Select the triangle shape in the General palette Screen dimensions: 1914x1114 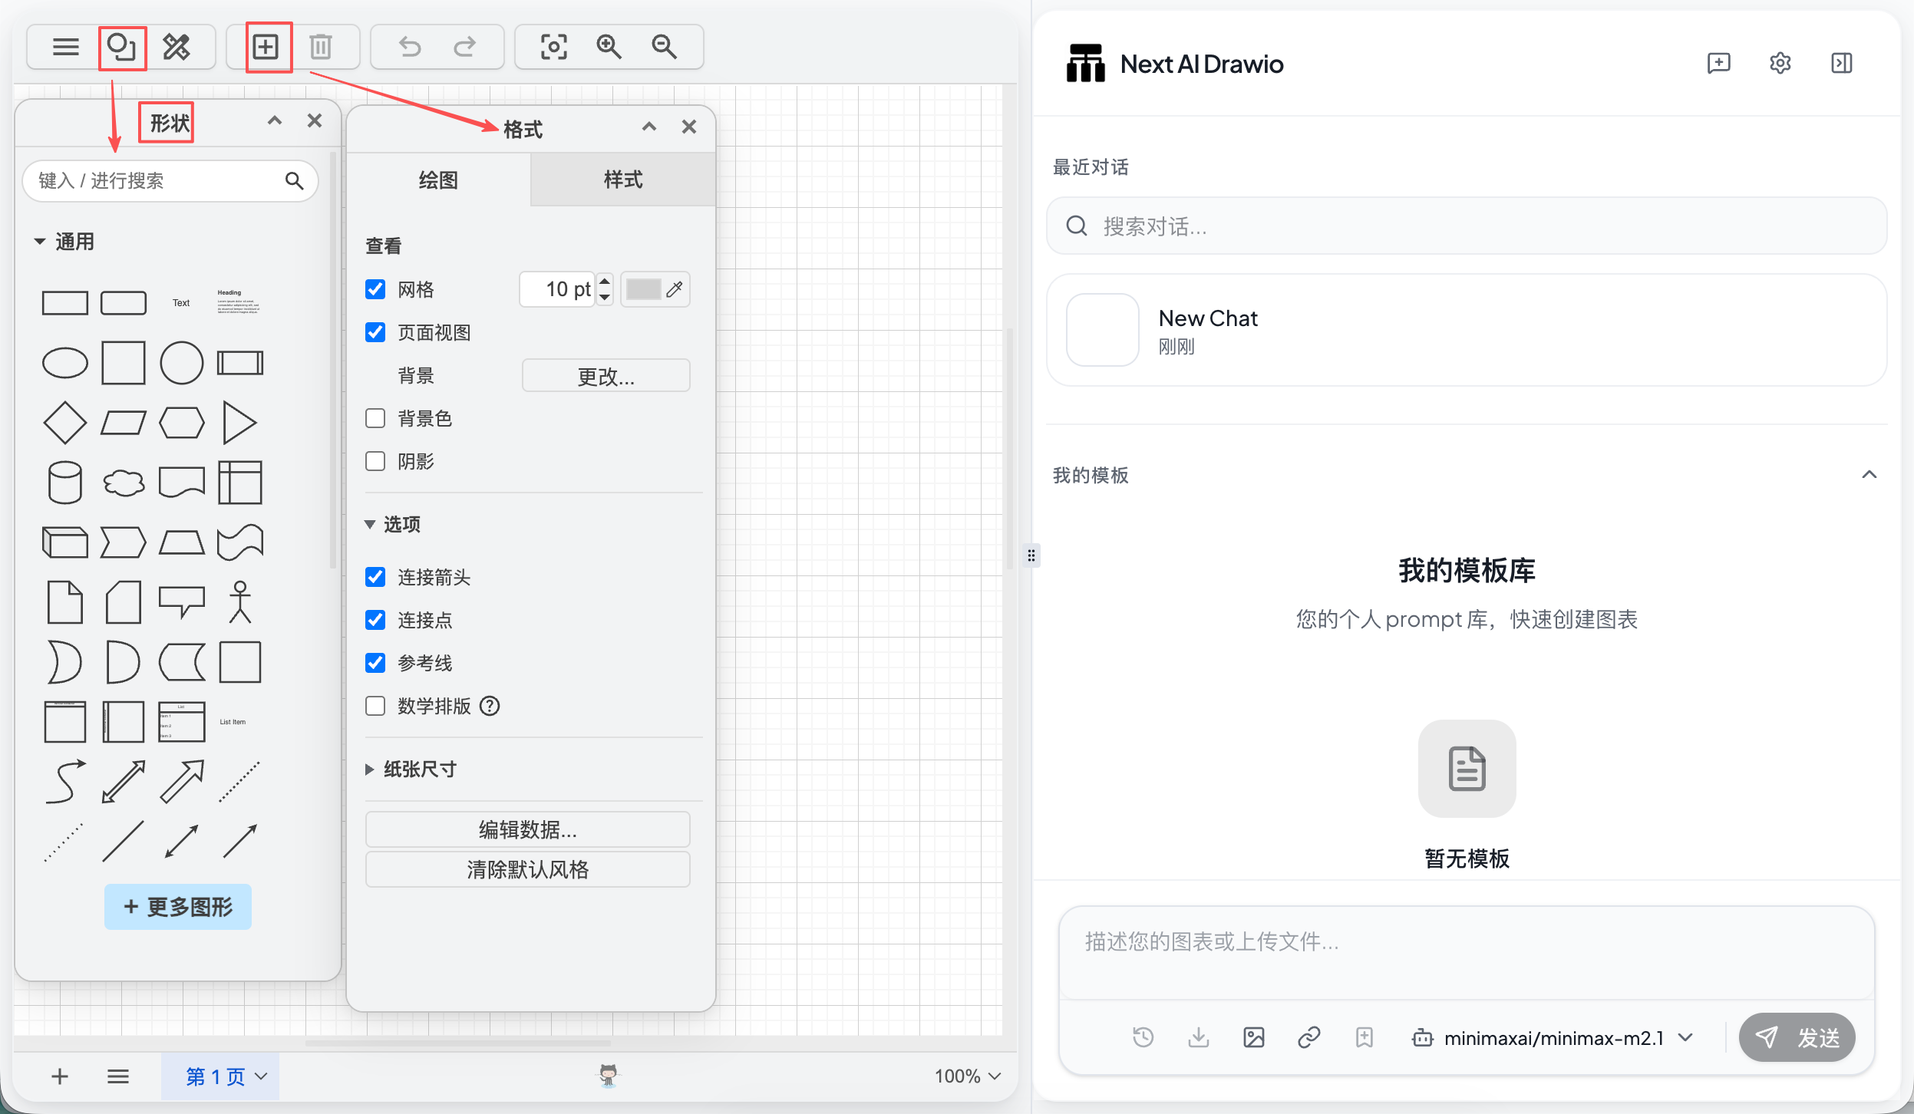click(239, 423)
